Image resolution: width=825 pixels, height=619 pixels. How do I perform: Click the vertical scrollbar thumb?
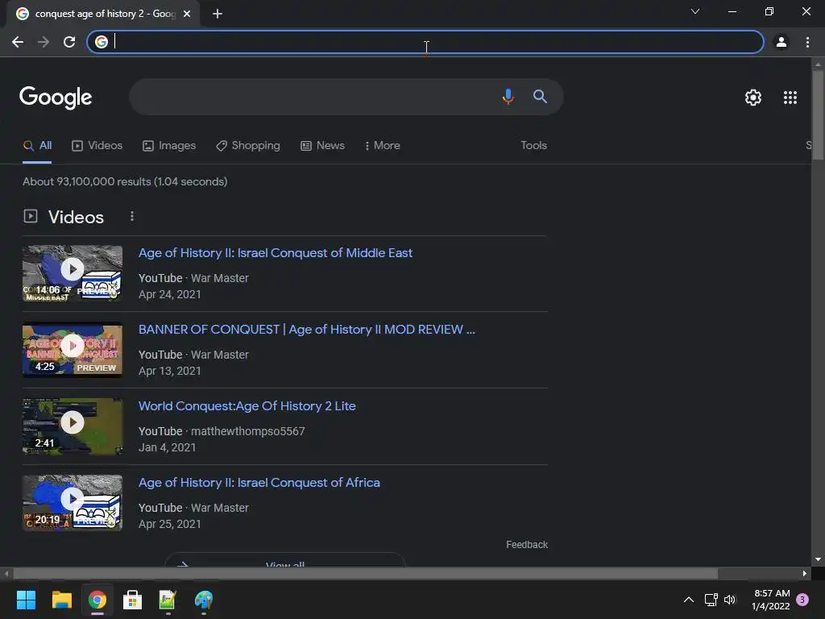pyautogui.click(x=818, y=114)
